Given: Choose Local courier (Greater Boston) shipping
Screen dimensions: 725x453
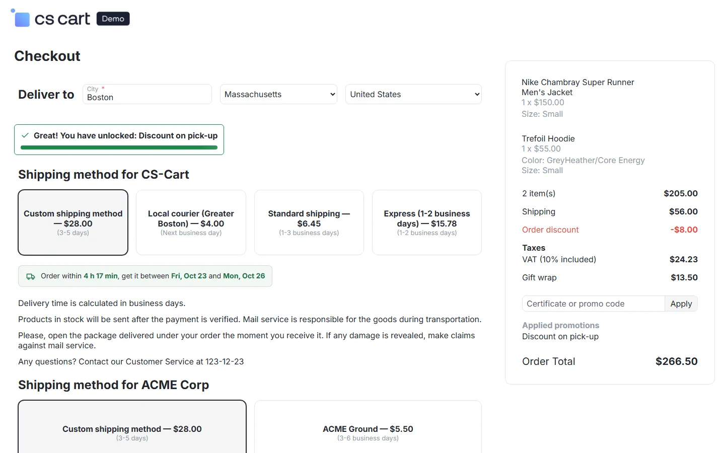Looking at the screenshot, I should click(x=191, y=222).
